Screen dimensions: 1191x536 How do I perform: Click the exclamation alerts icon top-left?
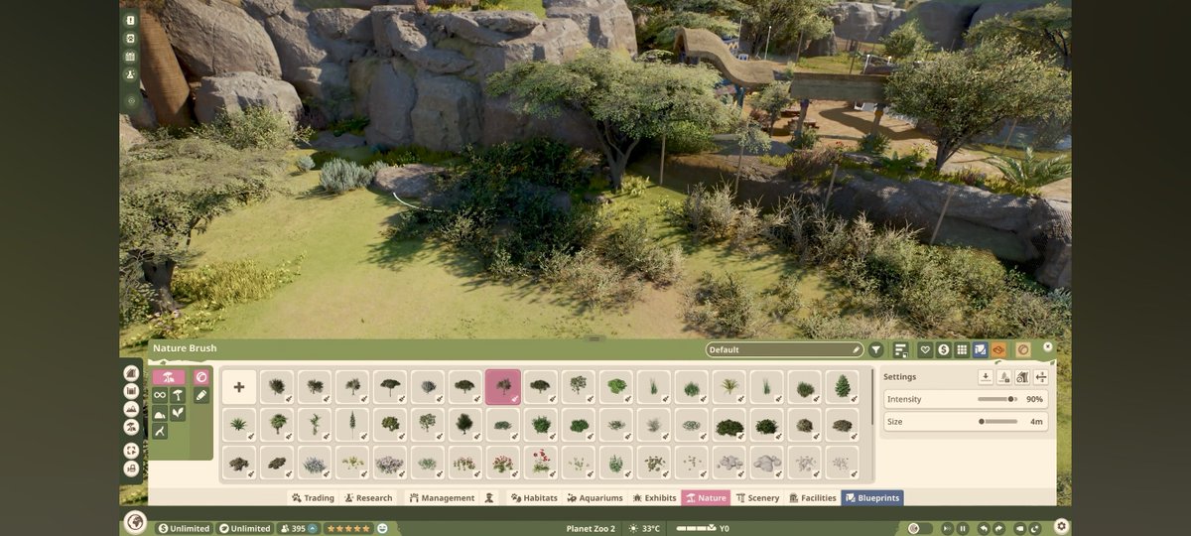[131, 20]
